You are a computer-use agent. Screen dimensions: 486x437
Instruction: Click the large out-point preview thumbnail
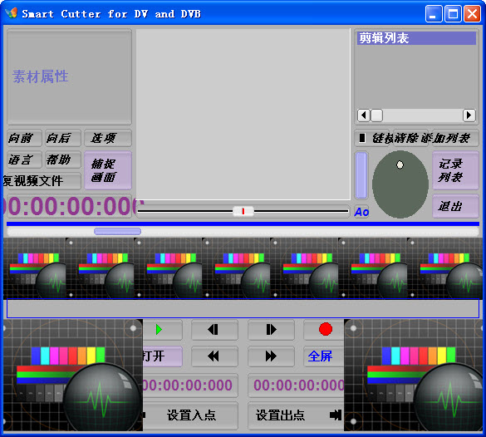414,375
